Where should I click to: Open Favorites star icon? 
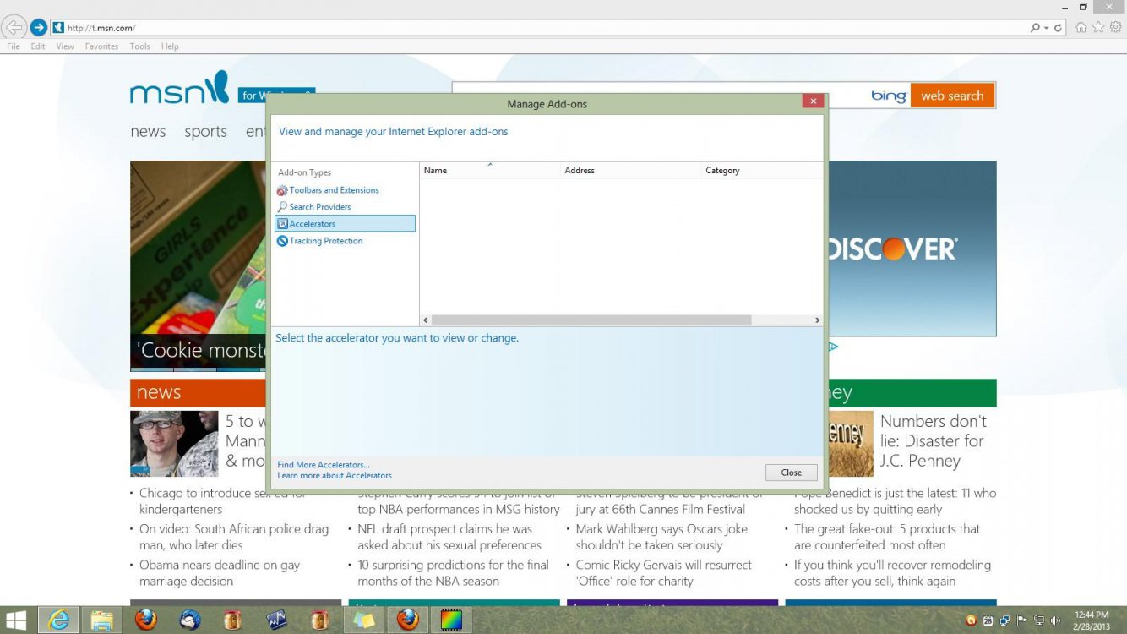point(1098,27)
